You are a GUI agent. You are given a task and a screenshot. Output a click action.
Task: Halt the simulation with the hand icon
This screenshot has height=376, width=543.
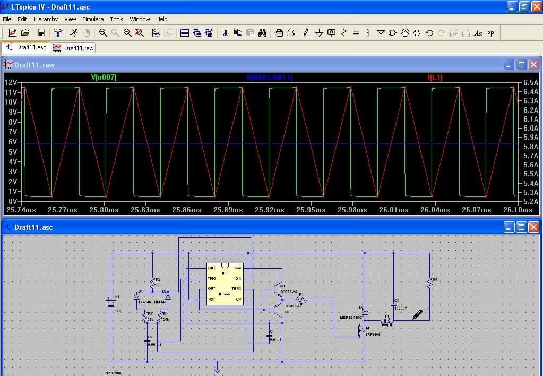pyautogui.click(x=86, y=33)
